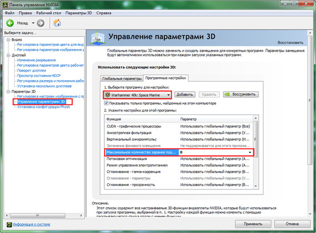Select Просмотр состояния HDCP tree item
Screen dimensions: 316x233
[x=38, y=76]
